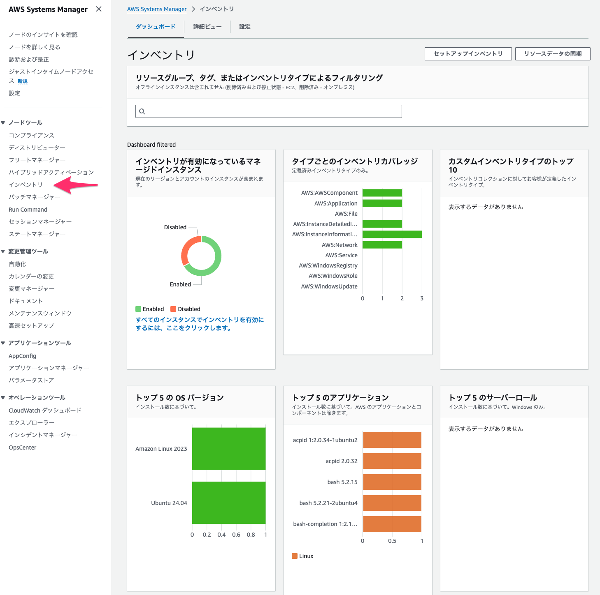Click the AWS:WindowsUpdate label
This screenshot has height=595, width=600.
point(329,286)
